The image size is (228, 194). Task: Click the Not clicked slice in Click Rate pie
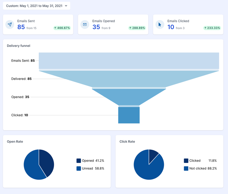coord(147,168)
